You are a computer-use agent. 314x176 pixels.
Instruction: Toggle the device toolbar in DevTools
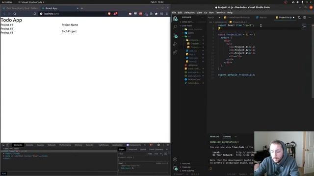click(x=8, y=145)
